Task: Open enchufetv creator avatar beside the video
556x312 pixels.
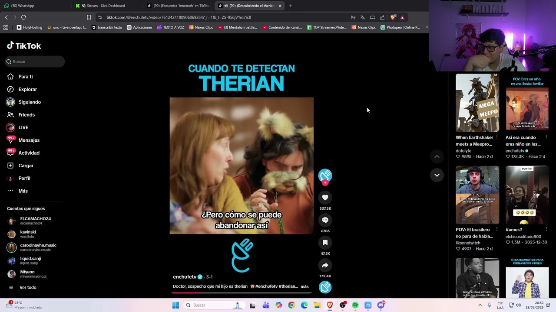Action: 325,175
